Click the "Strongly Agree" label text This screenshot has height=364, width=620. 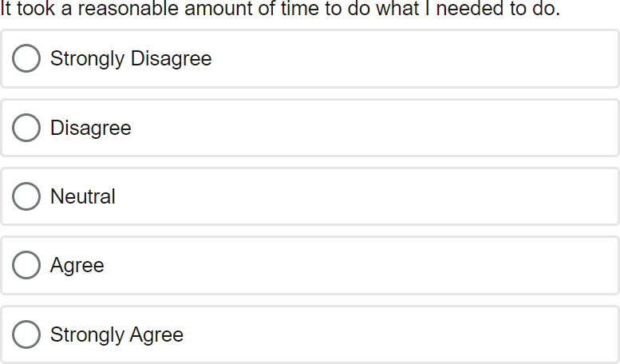click(x=116, y=334)
